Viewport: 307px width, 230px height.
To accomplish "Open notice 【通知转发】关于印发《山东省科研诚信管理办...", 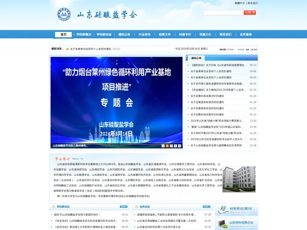I will (x=218, y=65).
